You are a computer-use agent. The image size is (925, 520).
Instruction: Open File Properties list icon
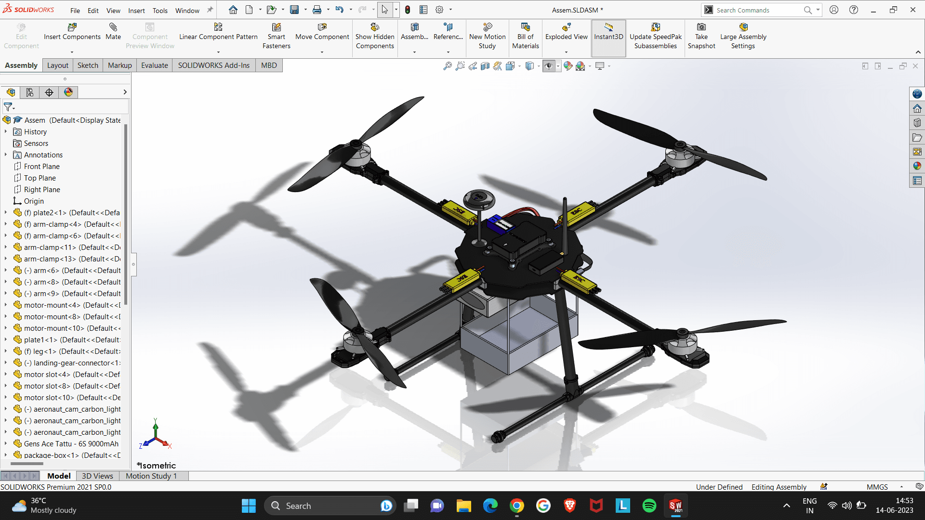[423, 10]
